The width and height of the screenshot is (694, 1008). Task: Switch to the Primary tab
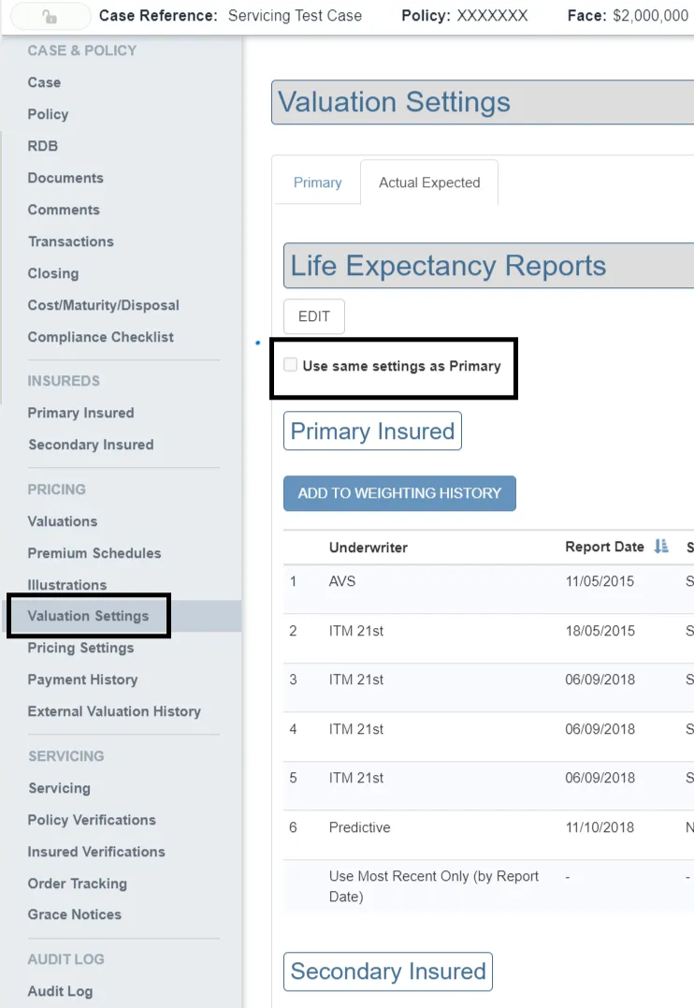point(317,183)
